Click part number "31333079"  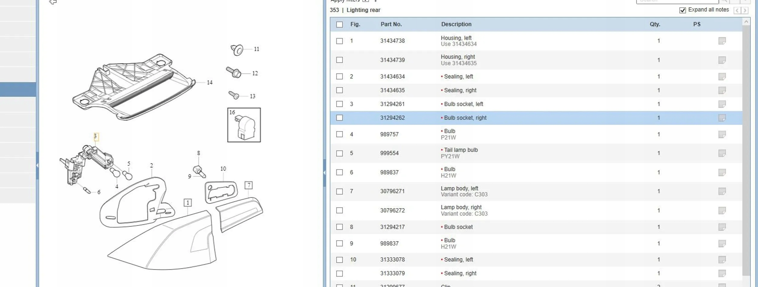point(392,273)
